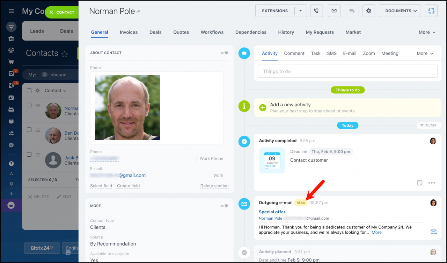Expand e-mail text with More link

click(x=376, y=232)
